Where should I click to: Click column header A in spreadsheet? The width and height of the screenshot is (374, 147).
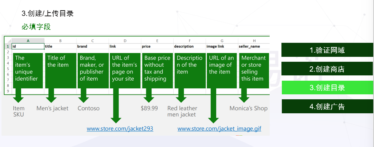pyautogui.click(x=28, y=41)
